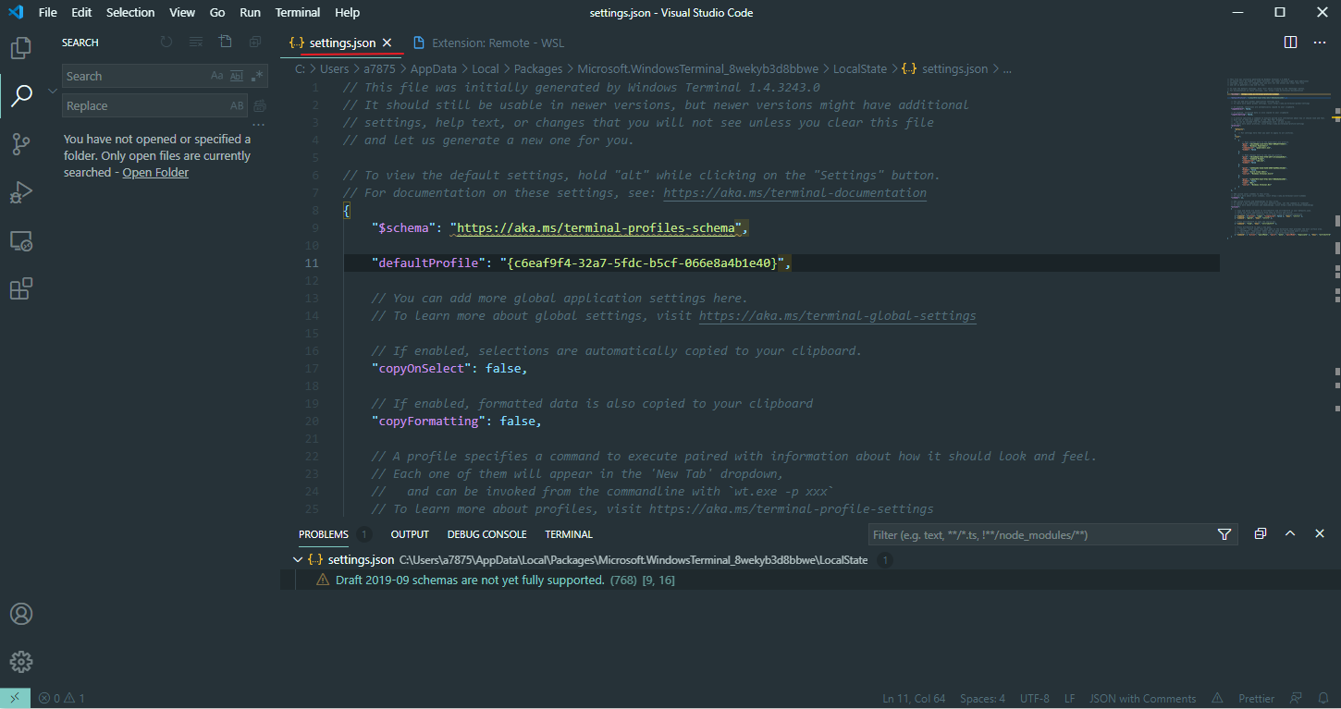1341x709 pixels.
Task: Click the green Remote window indicator
Action: click(15, 698)
